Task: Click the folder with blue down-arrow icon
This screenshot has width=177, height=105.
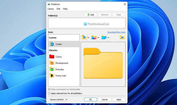Action: pos(84,37)
